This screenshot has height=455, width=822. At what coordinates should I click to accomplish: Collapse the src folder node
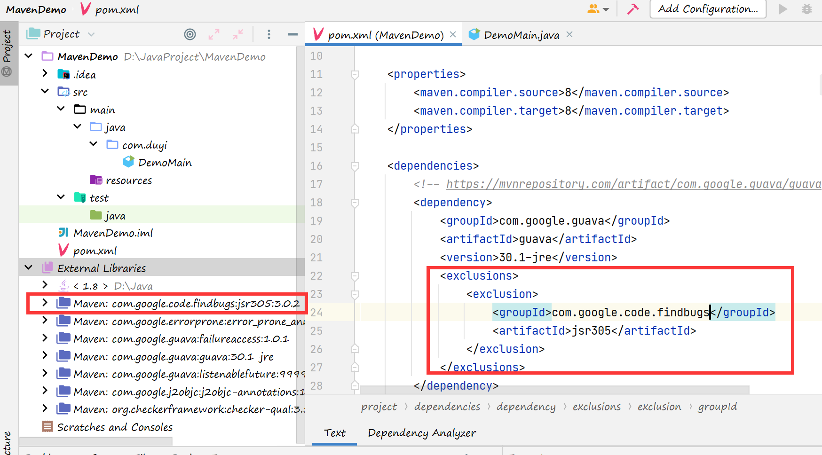point(45,92)
